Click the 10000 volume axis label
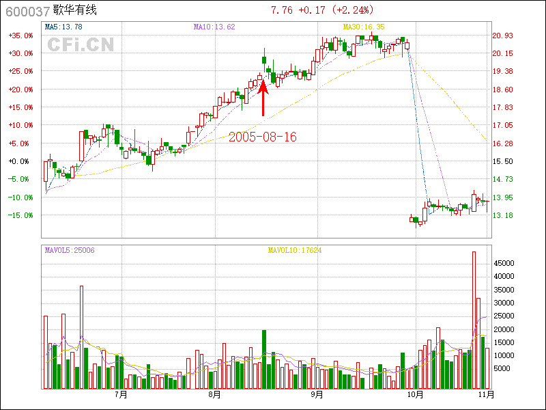The width and height of the screenshot is (546, 410). pyautogui.click(x=504, y=355)
